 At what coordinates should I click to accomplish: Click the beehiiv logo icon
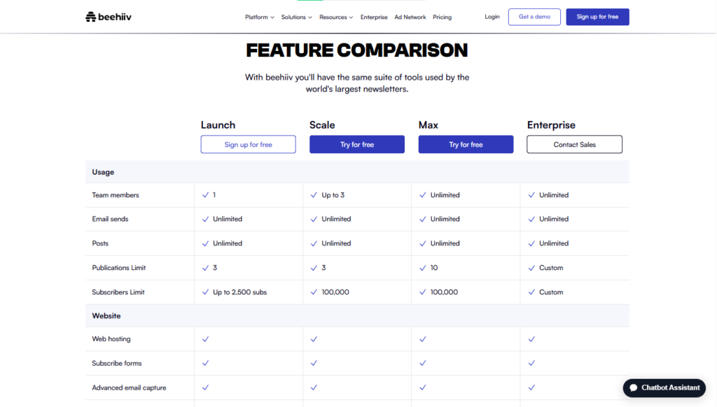[90, 17]
